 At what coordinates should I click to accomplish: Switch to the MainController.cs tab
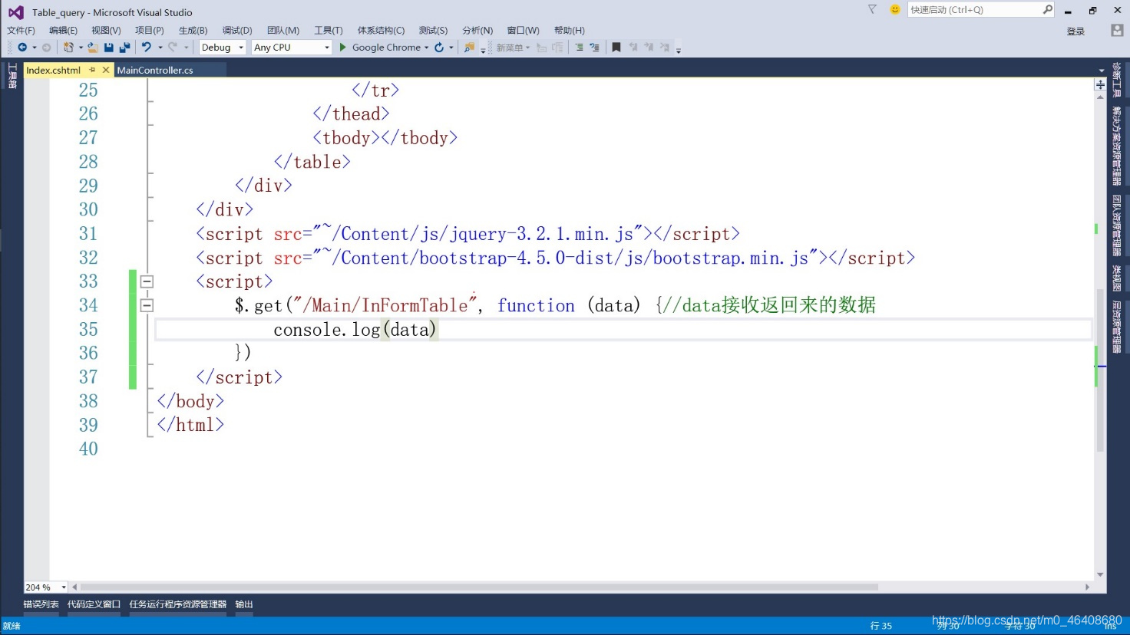coord(155,70)
